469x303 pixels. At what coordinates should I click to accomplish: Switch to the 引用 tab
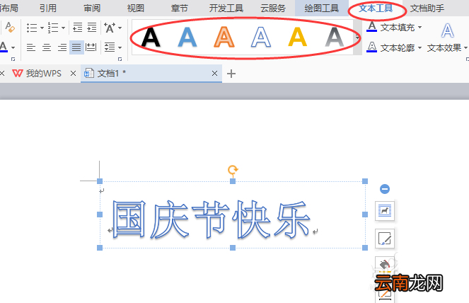48,8
